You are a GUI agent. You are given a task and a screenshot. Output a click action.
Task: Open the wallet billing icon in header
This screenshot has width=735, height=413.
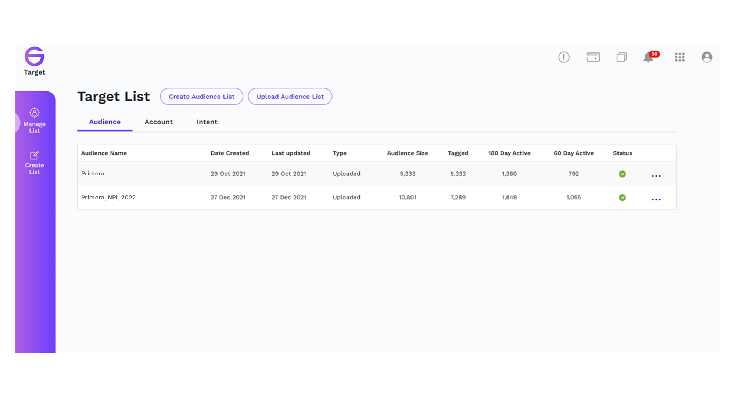(x=593, y=57)
